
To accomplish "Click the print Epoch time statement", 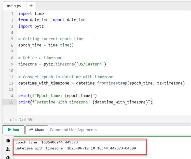I will (58, 96).
